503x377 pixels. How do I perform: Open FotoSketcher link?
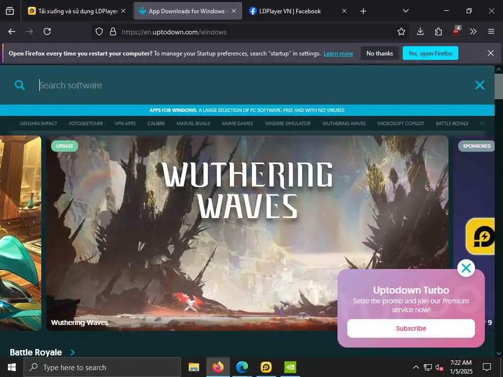tap(85, 123)
